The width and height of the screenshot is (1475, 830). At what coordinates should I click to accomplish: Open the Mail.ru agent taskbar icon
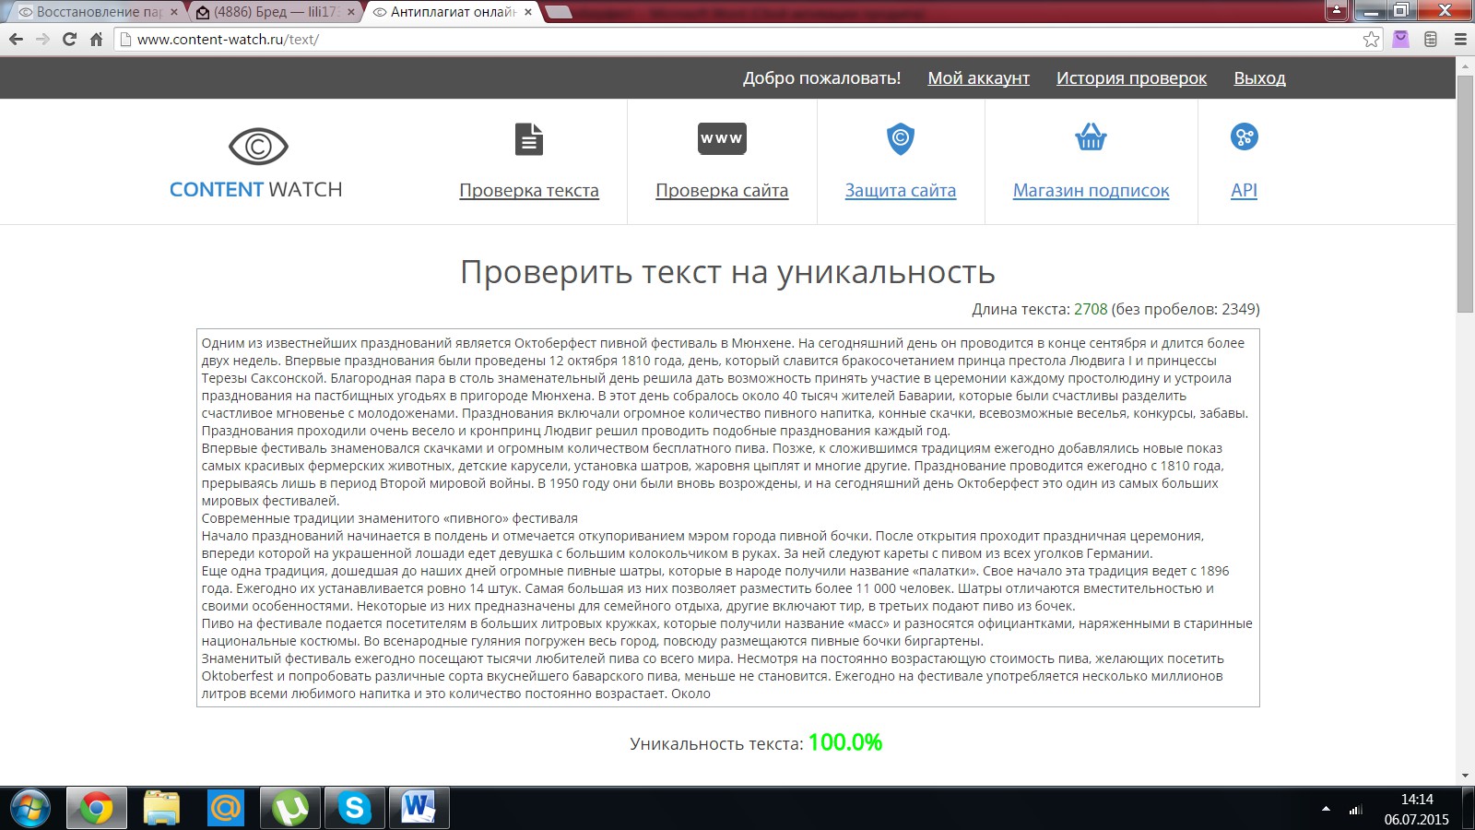(x=226, y=809)
